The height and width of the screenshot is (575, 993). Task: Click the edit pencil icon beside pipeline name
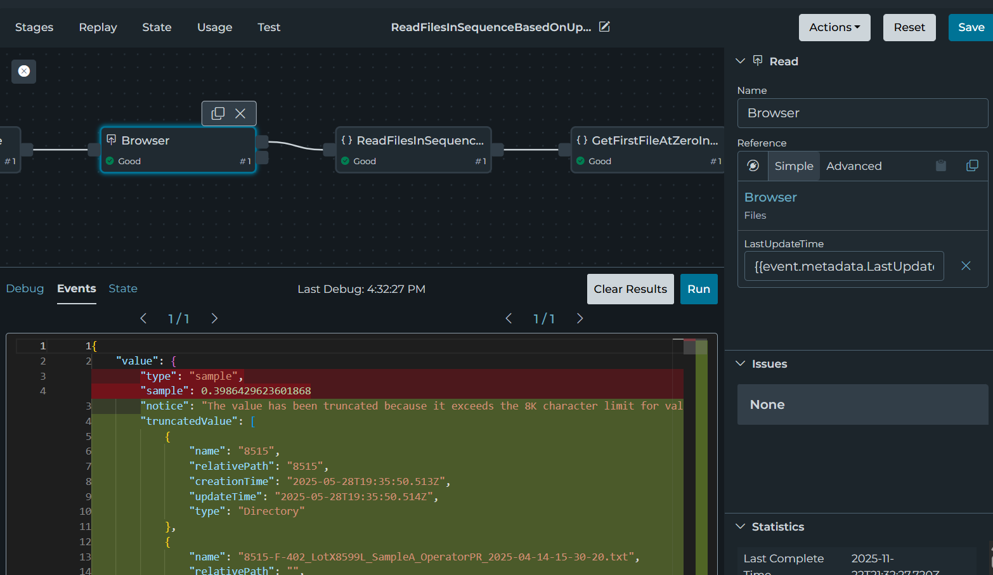click(x=604, y=27)
